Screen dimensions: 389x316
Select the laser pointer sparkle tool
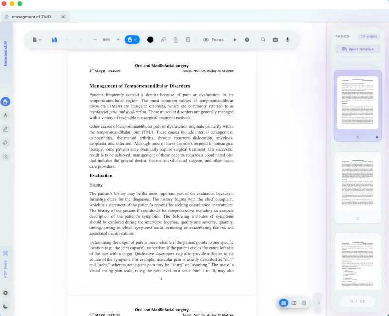pos(5,157)
